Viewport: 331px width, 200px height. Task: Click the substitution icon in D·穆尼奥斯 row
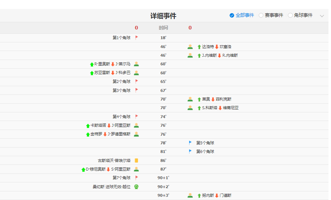tap(136, 169)
